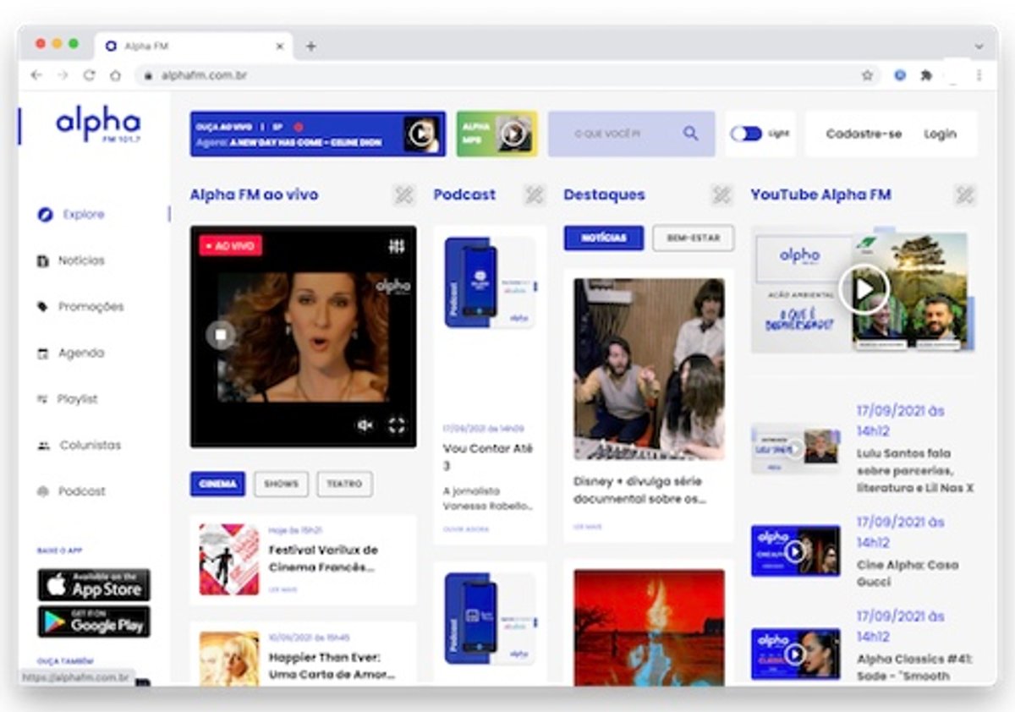Switch to the Alpha FM browser tab

pos(195,47)
